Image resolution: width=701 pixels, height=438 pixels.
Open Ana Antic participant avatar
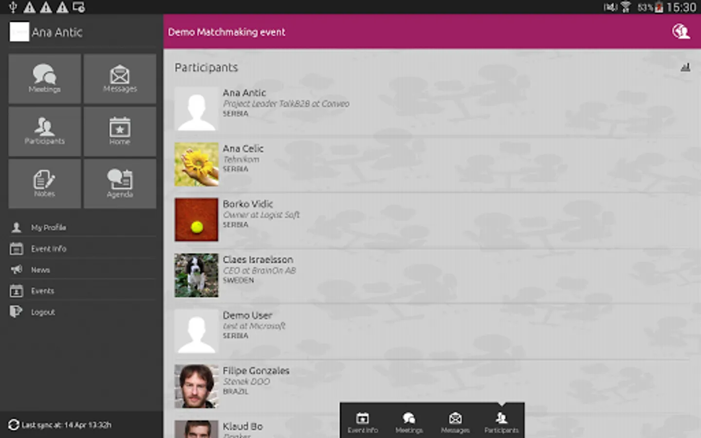click(x=197, y=109)
